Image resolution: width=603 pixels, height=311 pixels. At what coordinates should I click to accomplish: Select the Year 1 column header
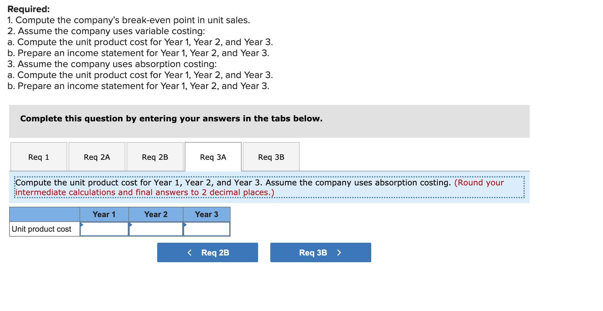(104, 214)
